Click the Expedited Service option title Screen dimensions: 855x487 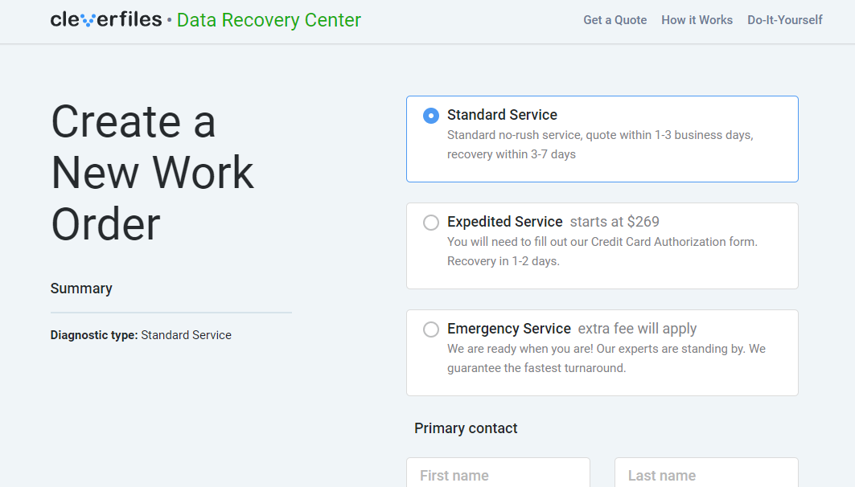[x=504, y=222]
